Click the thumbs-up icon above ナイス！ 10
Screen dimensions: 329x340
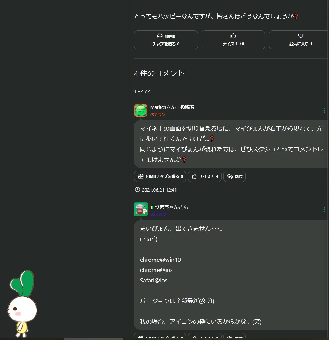pyautogui.click(x=233, y=36)
